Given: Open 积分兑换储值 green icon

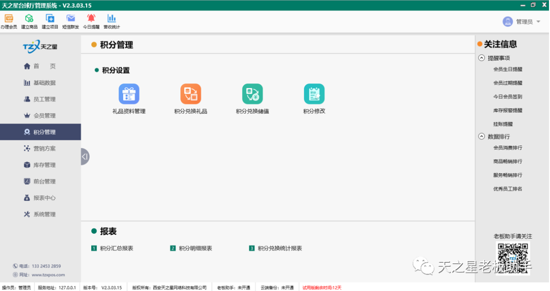Looking at the screenshot, I should pyautogui.click(x=252, y=94).
